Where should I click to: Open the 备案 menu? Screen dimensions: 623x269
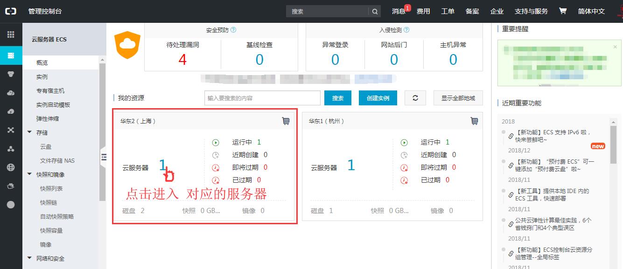(x=472, y=11)
